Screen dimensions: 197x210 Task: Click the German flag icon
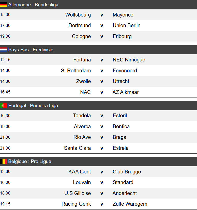pyautogui.click(x=4, y=5)
